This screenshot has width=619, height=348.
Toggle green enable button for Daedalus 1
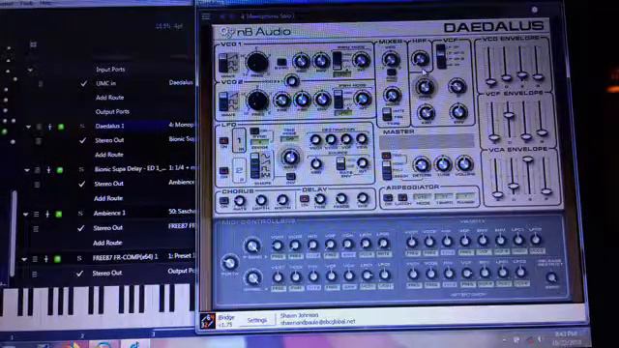(61, 127)
